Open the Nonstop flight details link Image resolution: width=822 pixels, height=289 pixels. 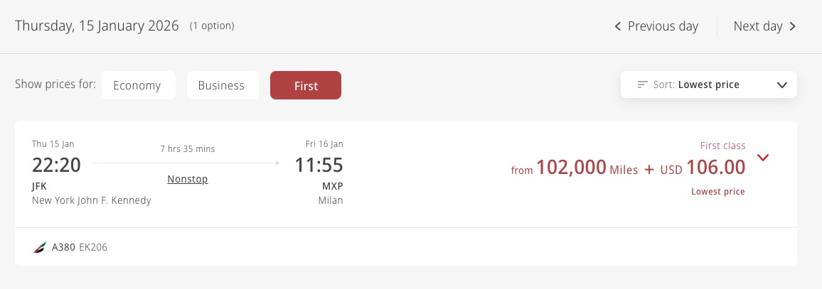click(x=188, y=179)
